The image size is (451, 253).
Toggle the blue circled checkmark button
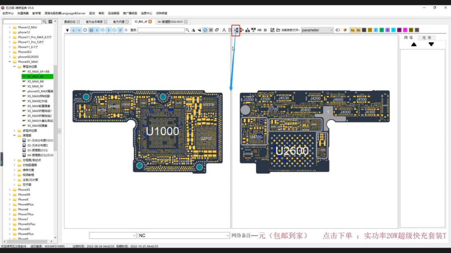[x=205, y=30]
